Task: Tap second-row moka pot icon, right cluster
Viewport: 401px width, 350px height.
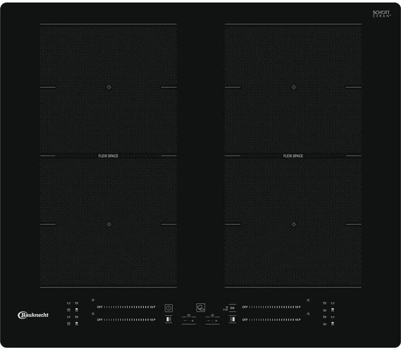Action: tap(333, 310)
